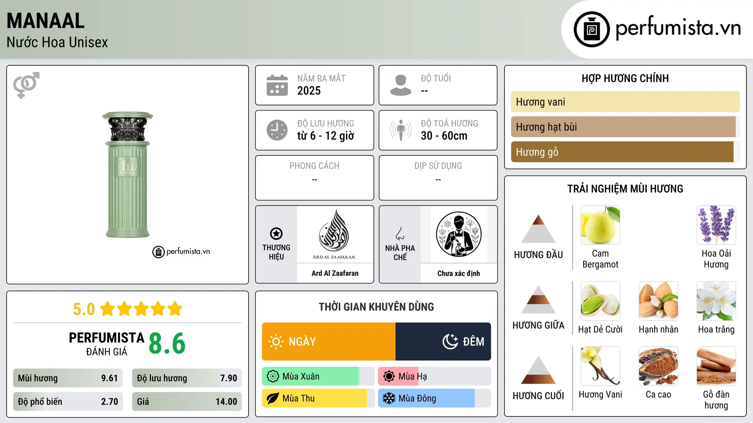Click the top notes pyramid icon
Image resolution: width=753 pixels, height=423 pixels.
click(538, 229)
